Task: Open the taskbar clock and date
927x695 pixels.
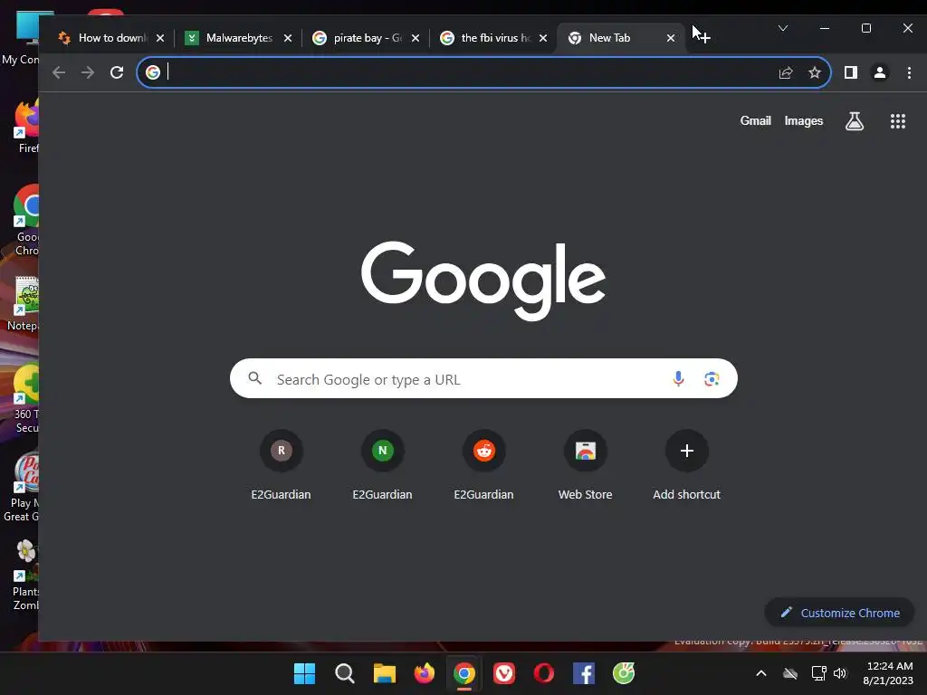Action: pyautogui.click(x=889, y=673)
